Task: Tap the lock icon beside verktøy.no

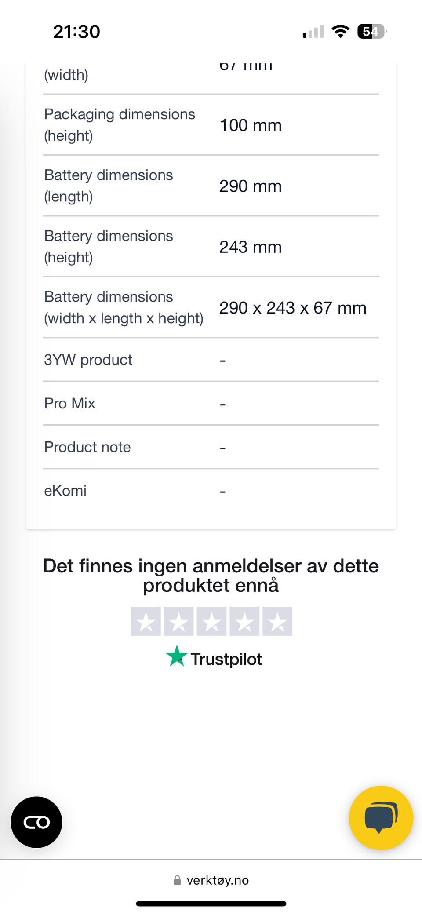Action: click(177, 880)
